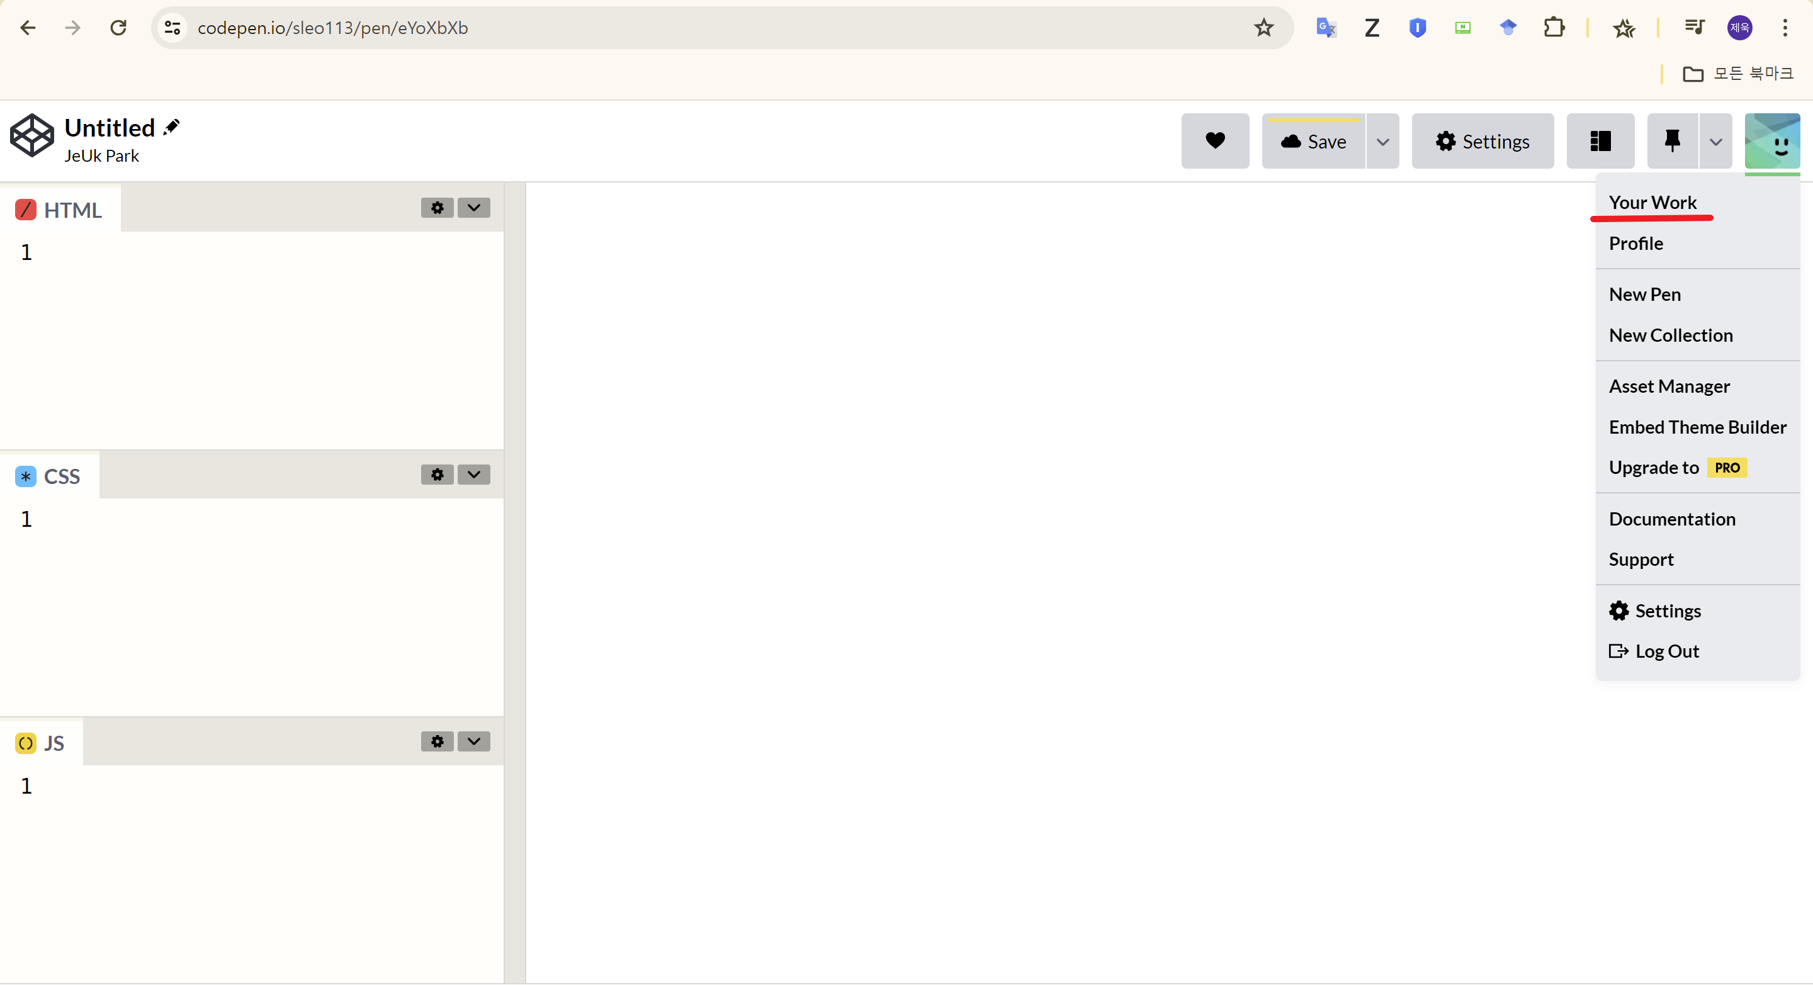Click the Google Translate extension icon

pyautogui.click(x=1326, y=28)
